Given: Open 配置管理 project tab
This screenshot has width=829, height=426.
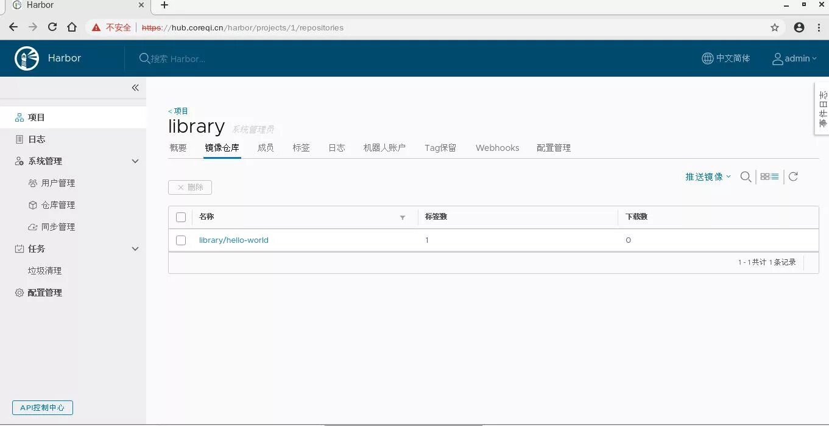Looking at the screenshot, I should tap(554, 148).
